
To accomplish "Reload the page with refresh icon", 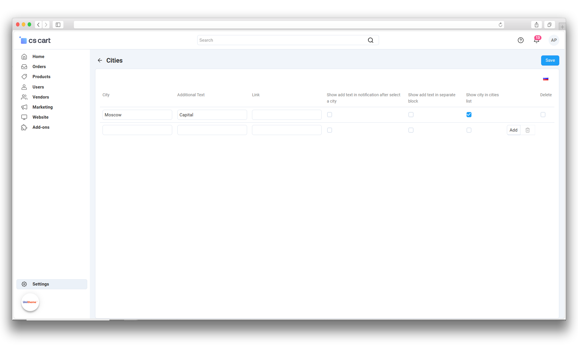I will click(500, 25).
